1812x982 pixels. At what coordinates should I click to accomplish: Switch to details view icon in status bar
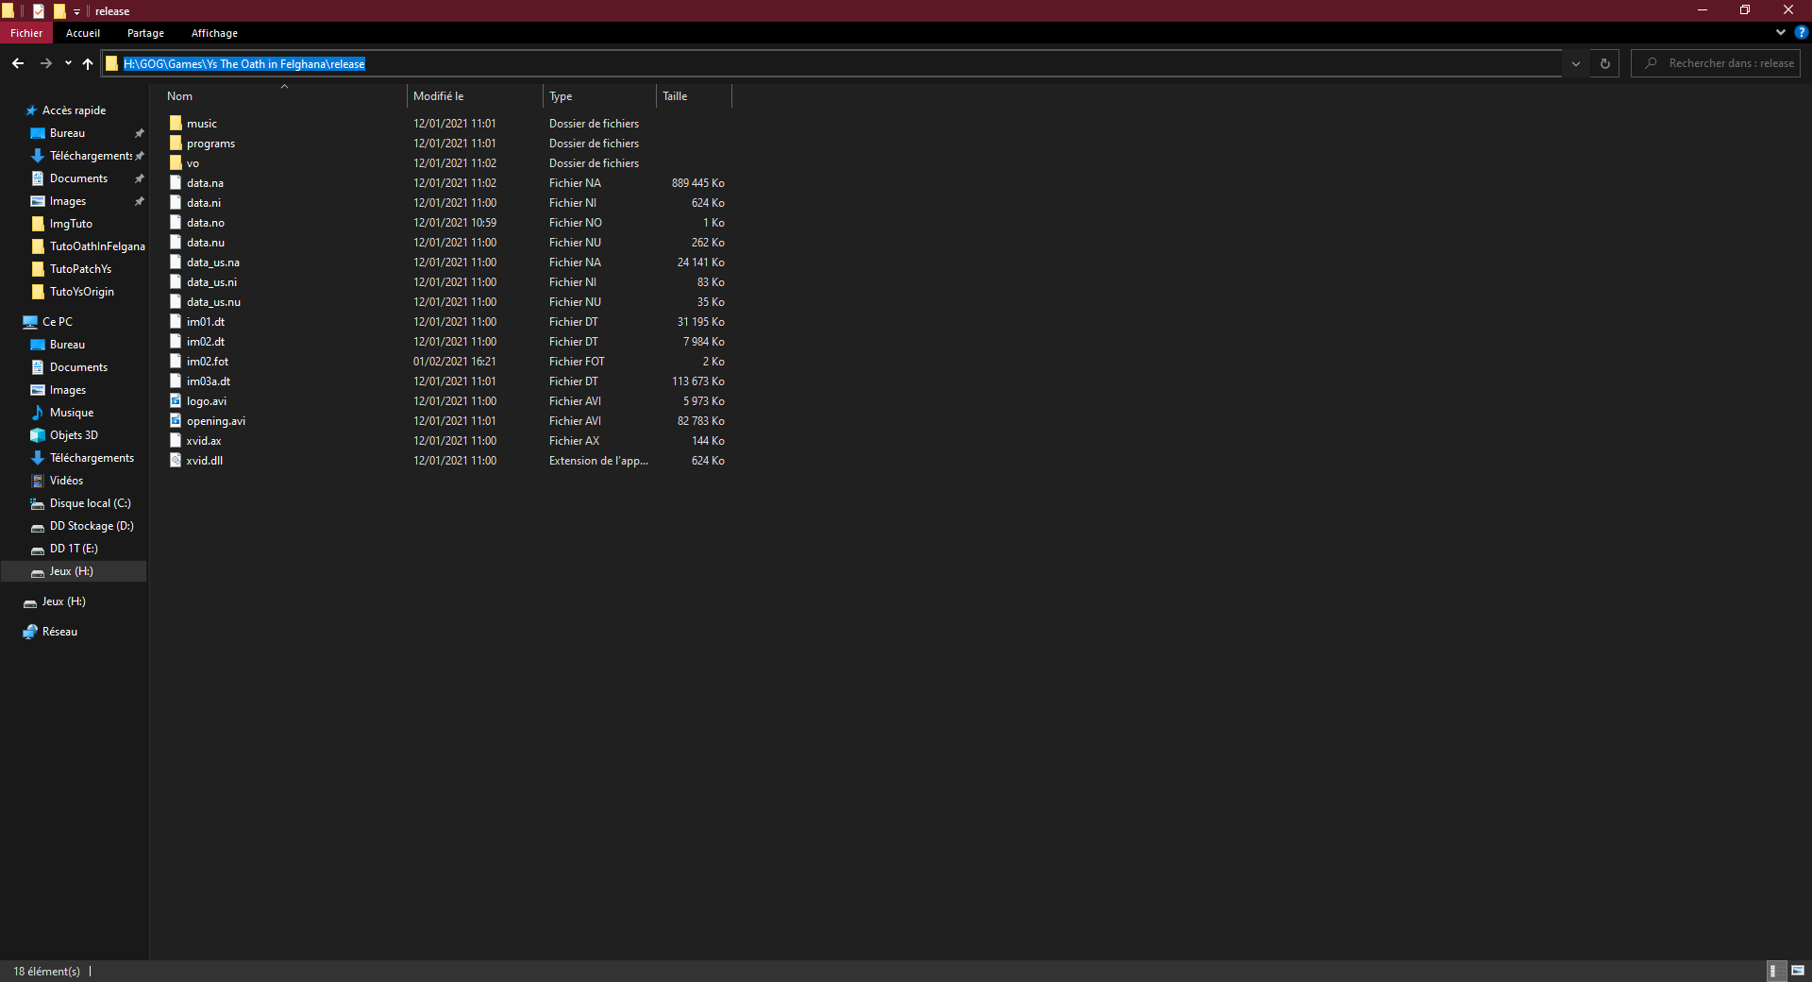[1774, 971]
